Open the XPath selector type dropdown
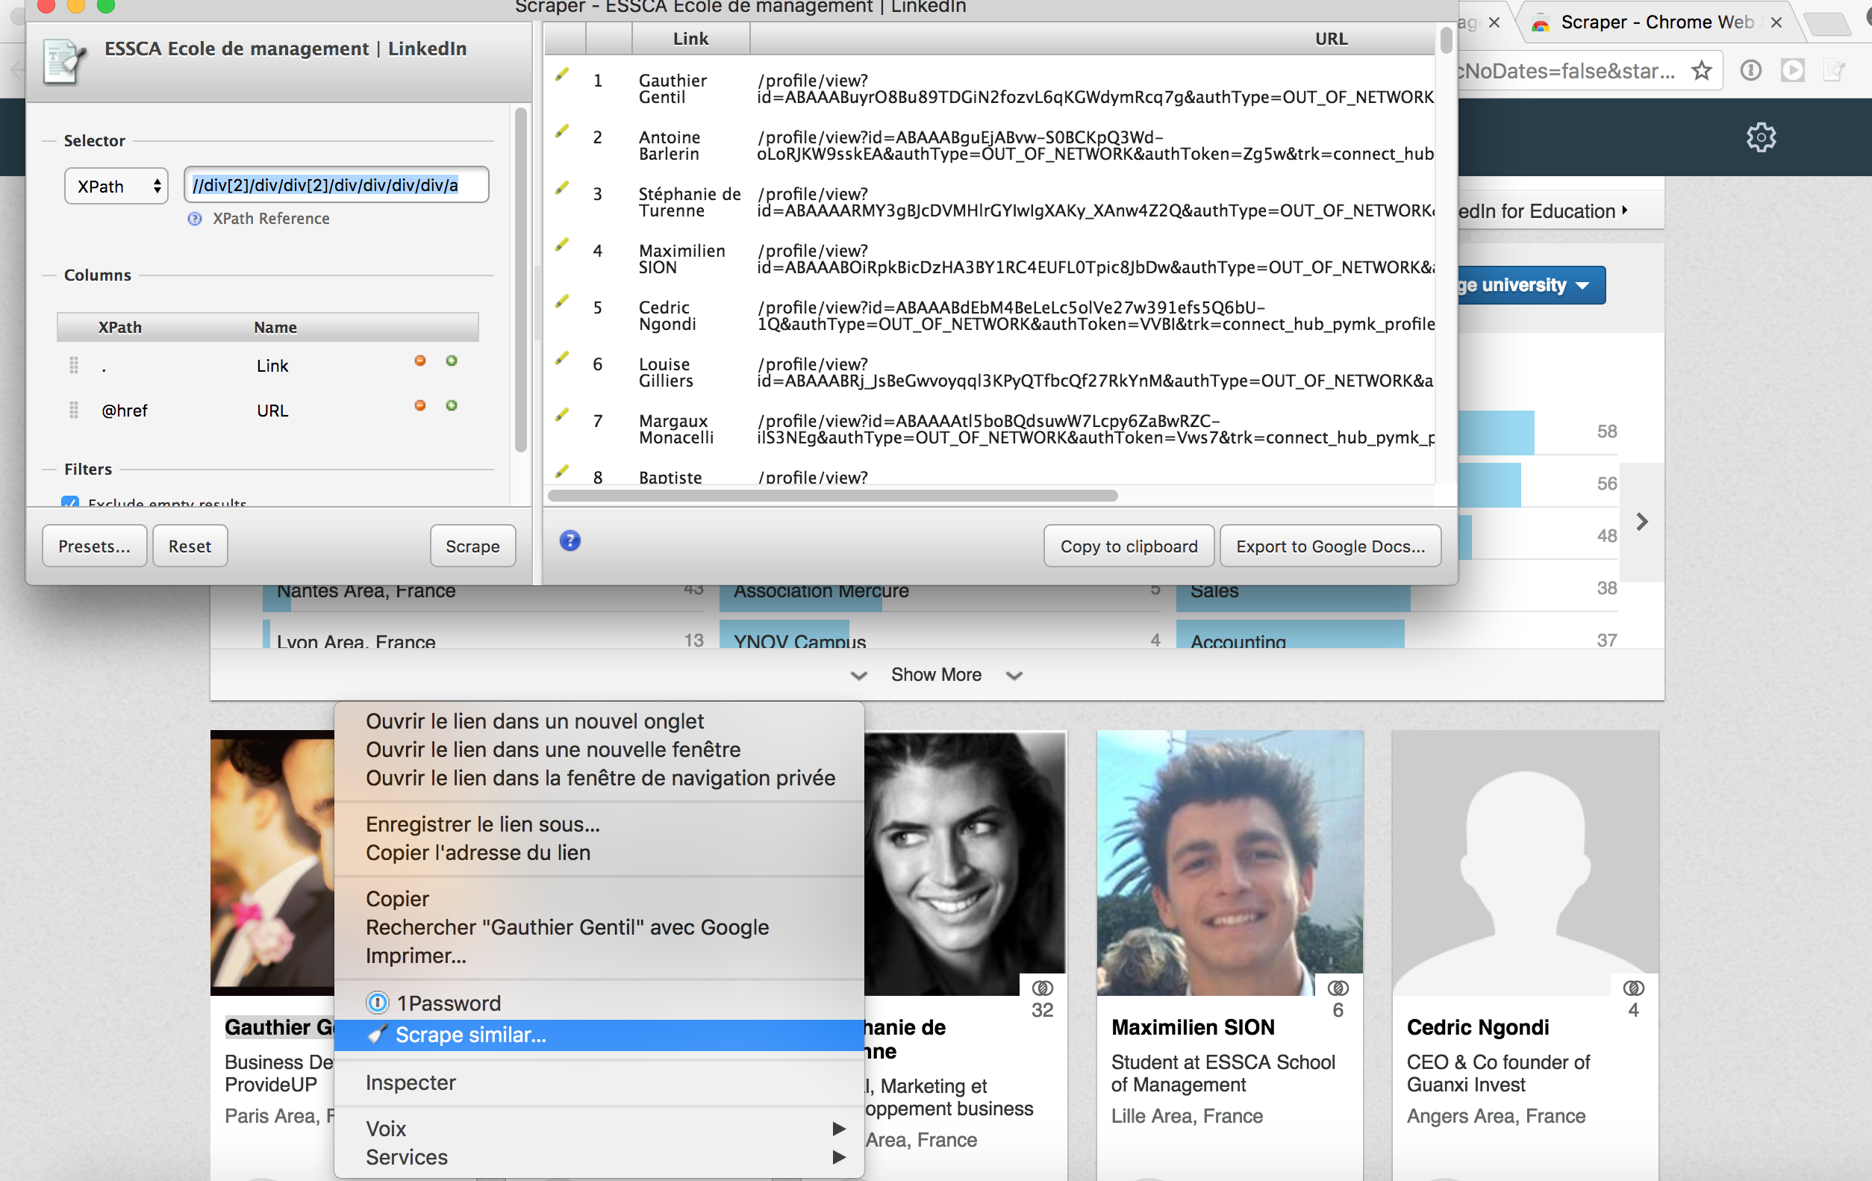 [x=116, y=187]
